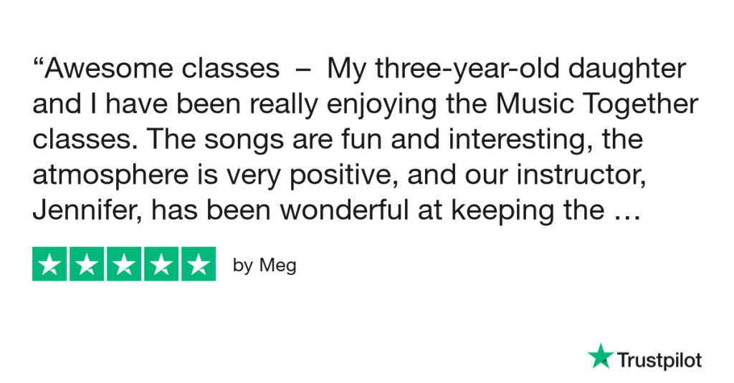The width and height of the screenshot is (734, 383).
Task: Click the opening quotation mark
Action: coord(38,63)
